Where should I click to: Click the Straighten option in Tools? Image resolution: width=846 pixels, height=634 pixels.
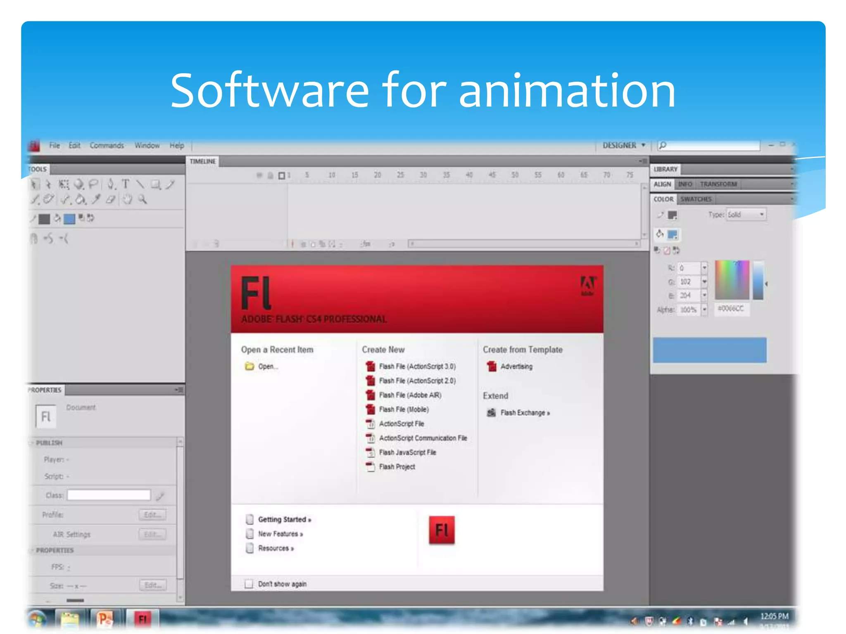[x=64, y=238]
